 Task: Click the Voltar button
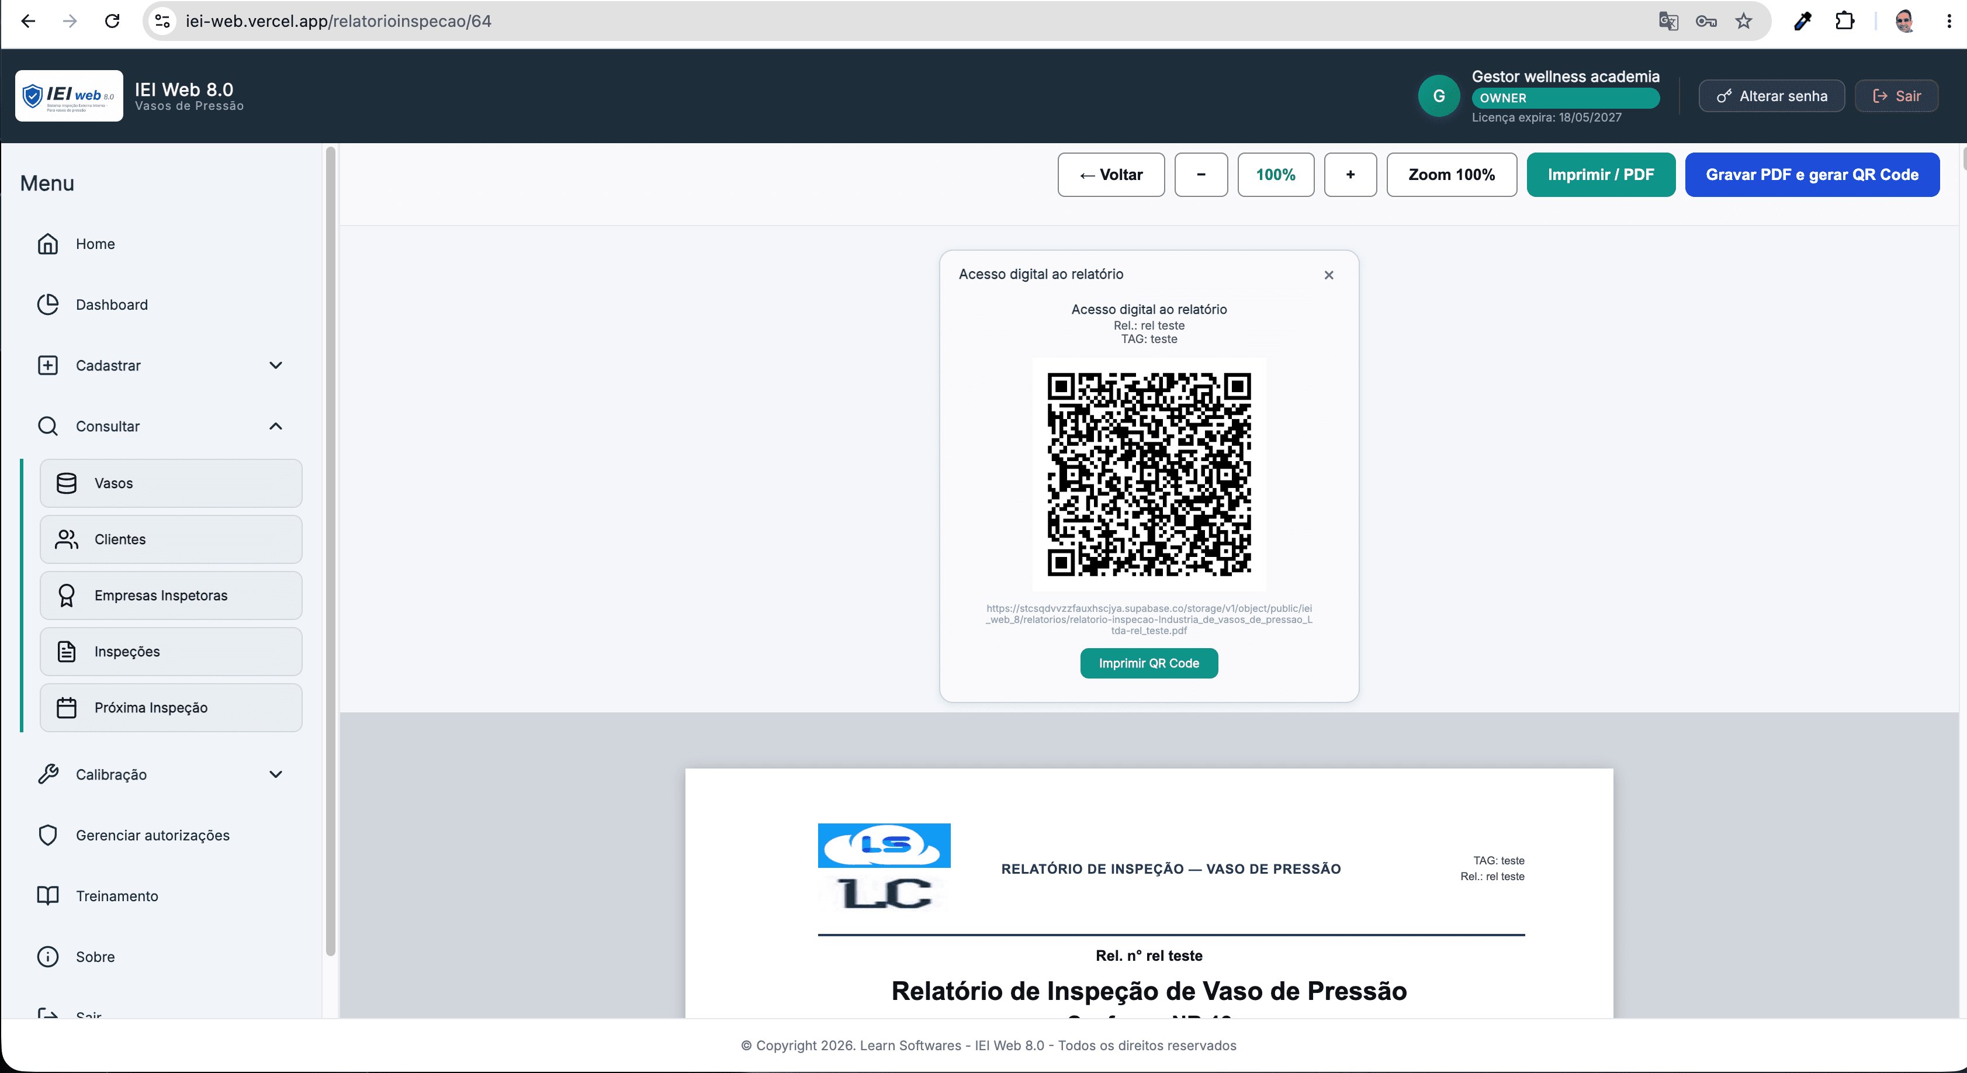coord(1111,175)
